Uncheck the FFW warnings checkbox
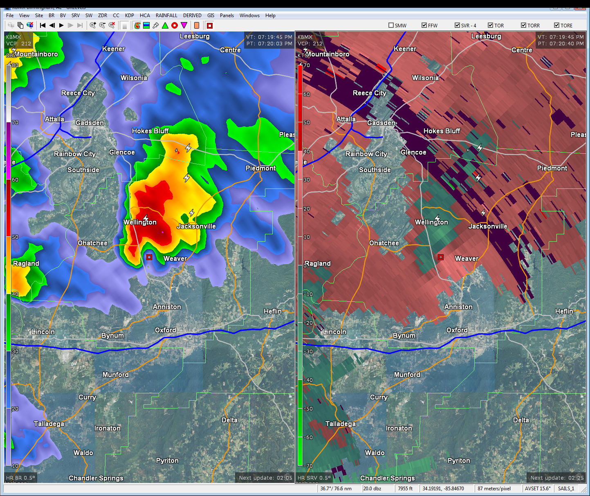This screenshot has height=496, width=590. tap(424, 25)
